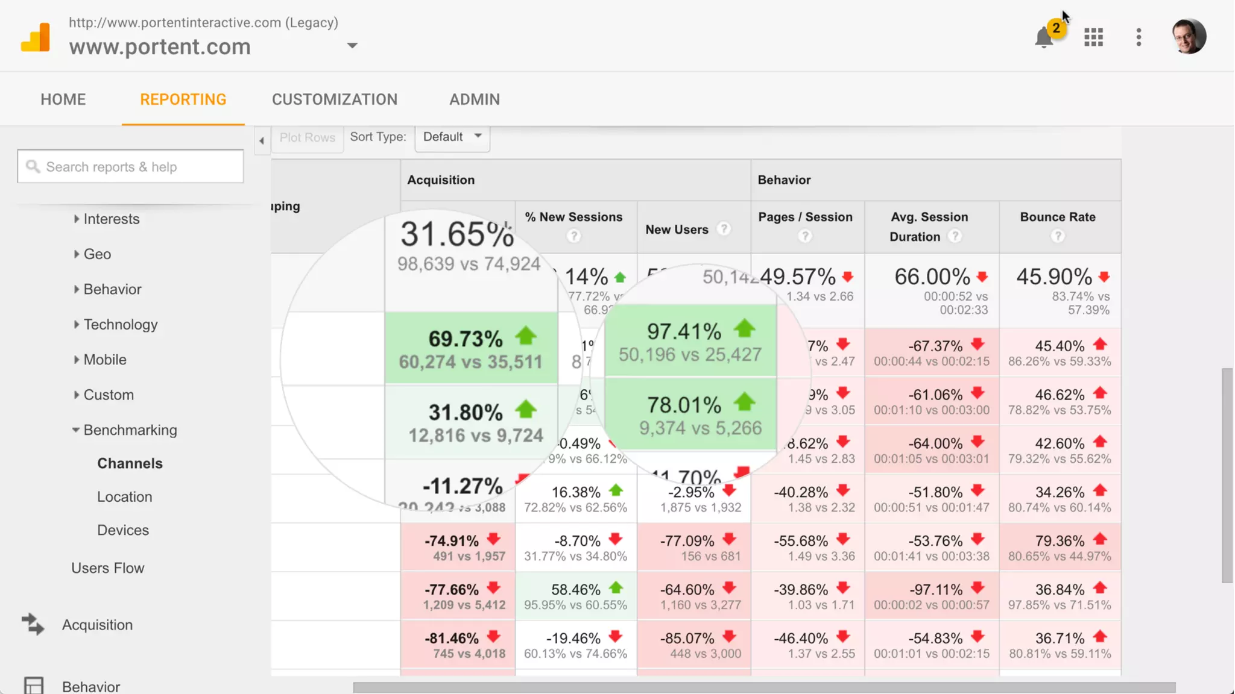This screenshot has height=694, width=1235.
Task: Click the horizontal scrollbar at table bottom
Action: click(x=763, y=687)
